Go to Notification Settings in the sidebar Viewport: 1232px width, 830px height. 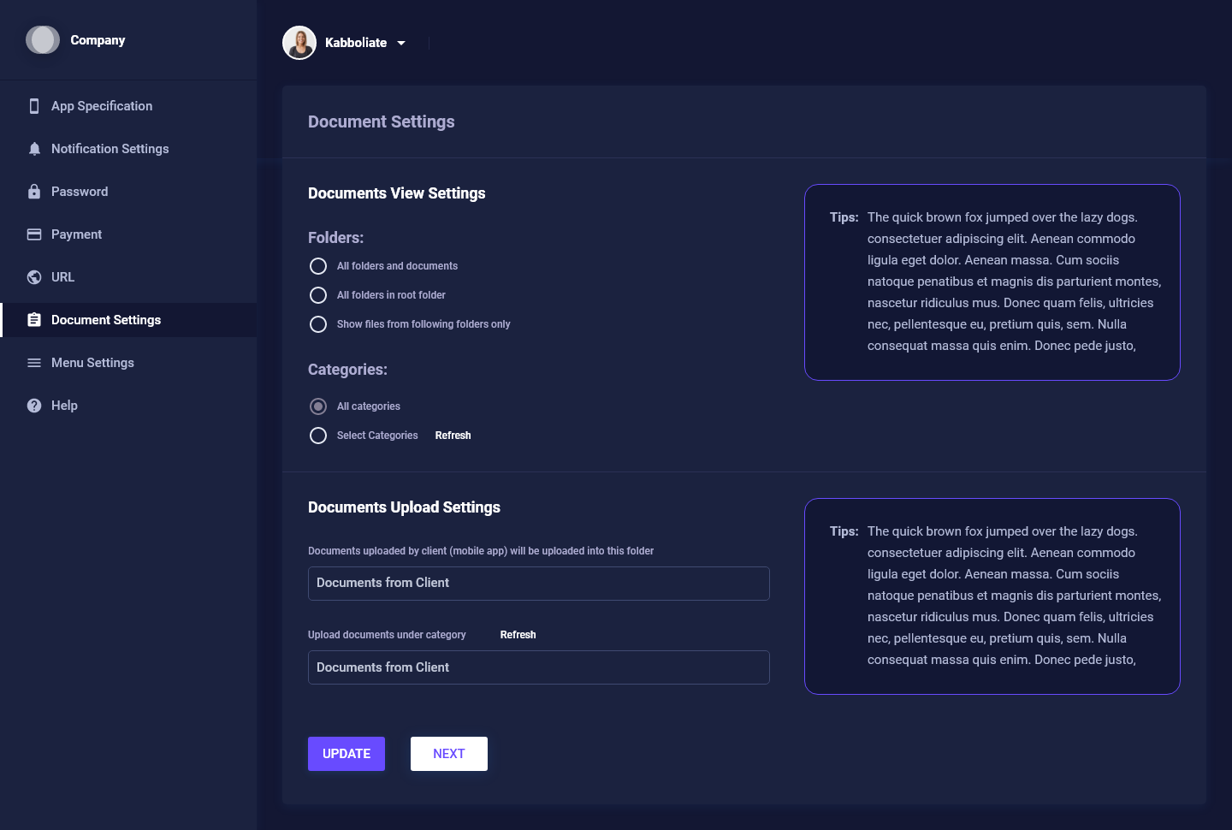point(110,149)
